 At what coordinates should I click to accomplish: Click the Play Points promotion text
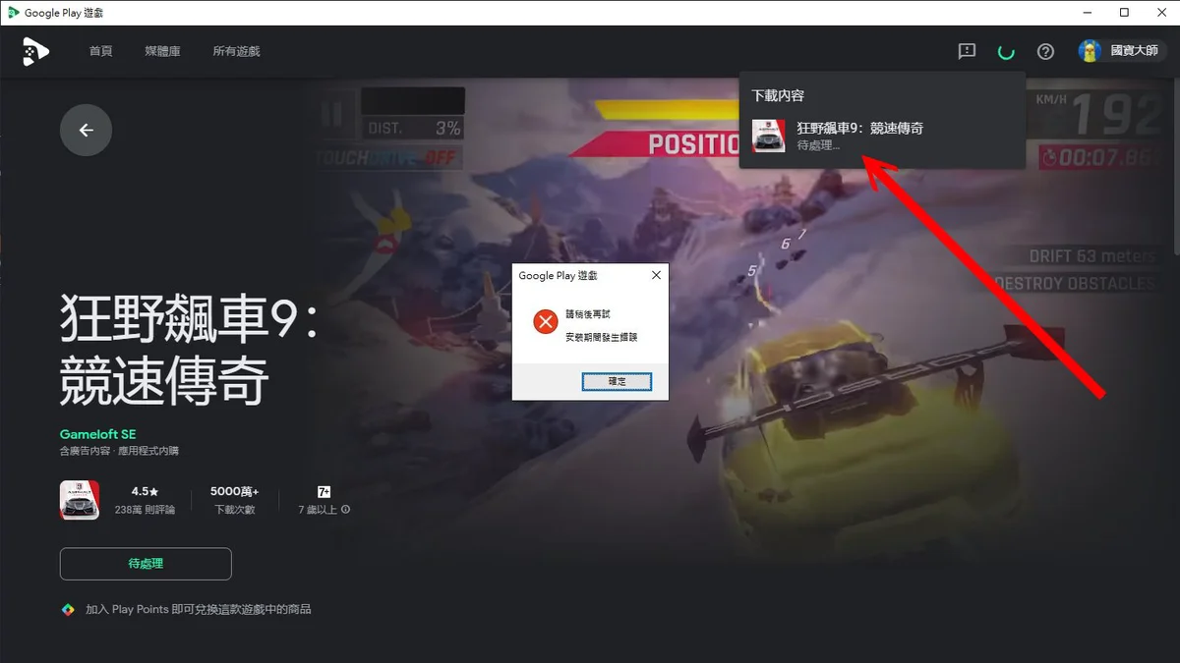click(198, 609)
